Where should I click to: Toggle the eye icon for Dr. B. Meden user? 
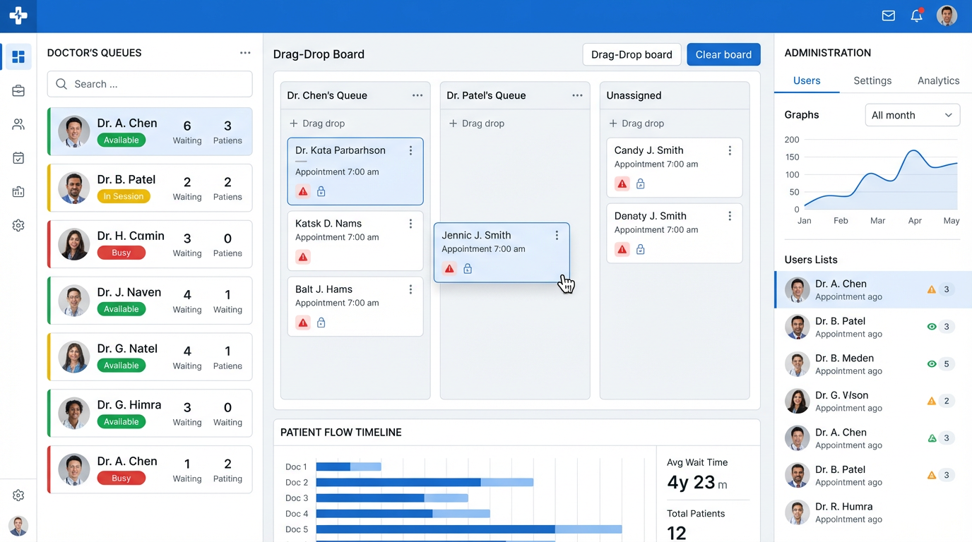931,364
